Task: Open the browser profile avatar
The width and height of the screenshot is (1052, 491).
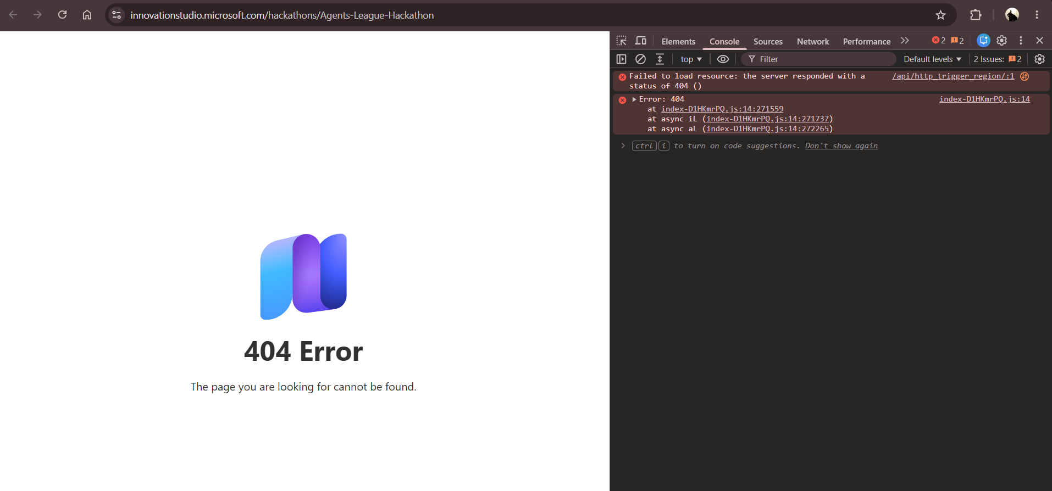Action: click(x=1012, y=15)
